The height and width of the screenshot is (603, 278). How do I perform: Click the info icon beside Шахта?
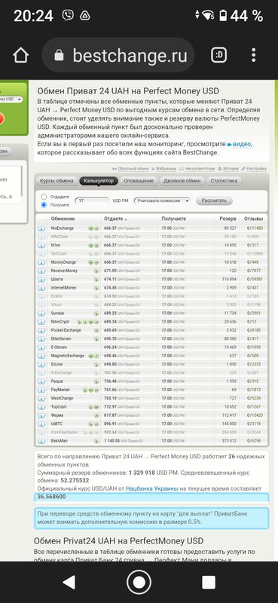tap(41, 279)
